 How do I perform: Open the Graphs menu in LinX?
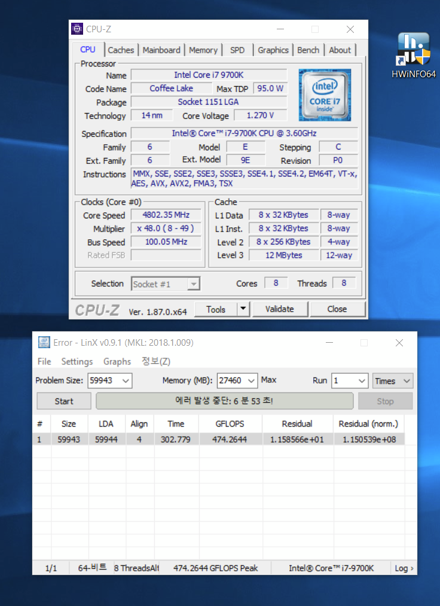tap(117, 361)
